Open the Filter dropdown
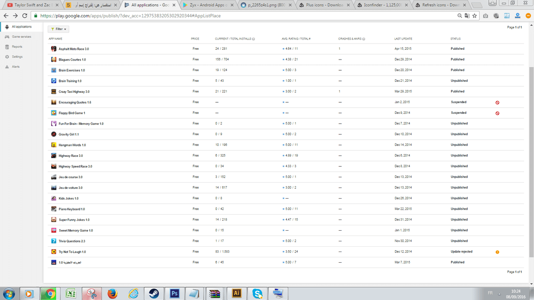Screen dimensions: 534x300 click(58, 29)
